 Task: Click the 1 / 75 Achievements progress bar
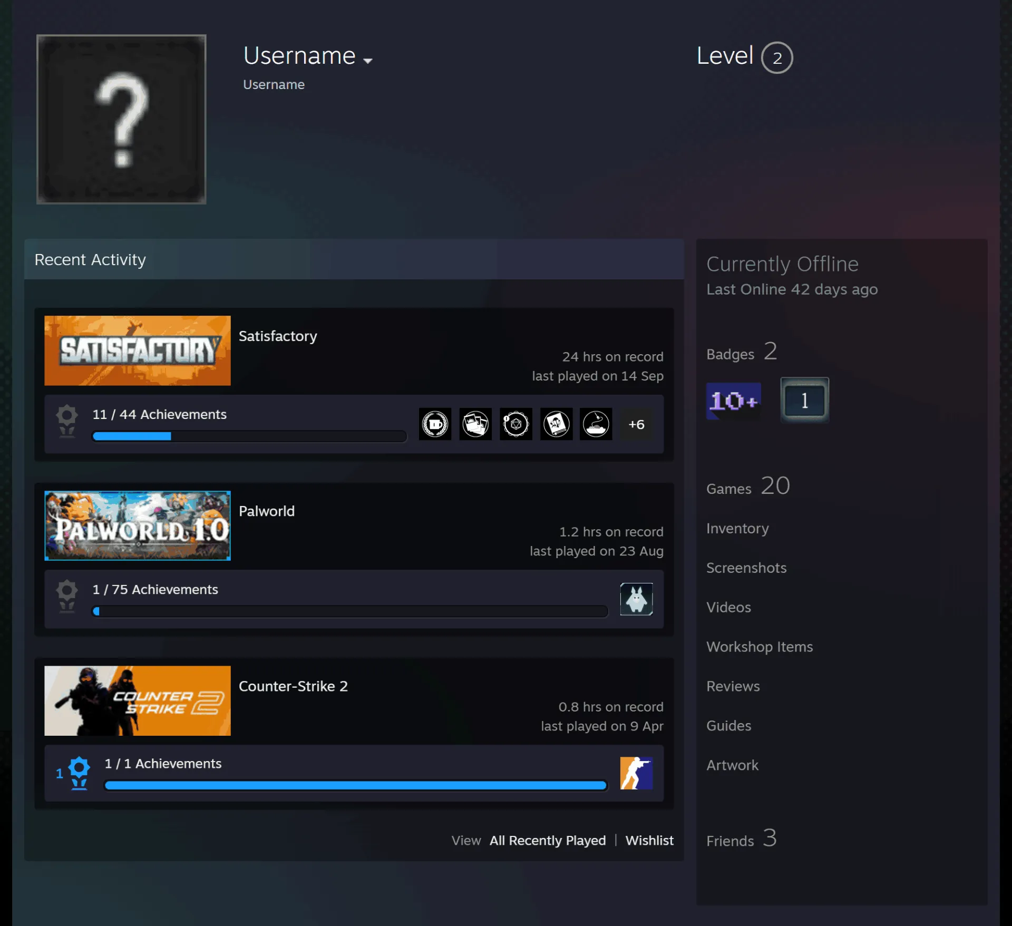coord(350,611)
